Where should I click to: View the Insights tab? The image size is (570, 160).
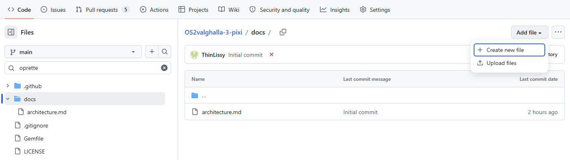click(x=335, y=10)
